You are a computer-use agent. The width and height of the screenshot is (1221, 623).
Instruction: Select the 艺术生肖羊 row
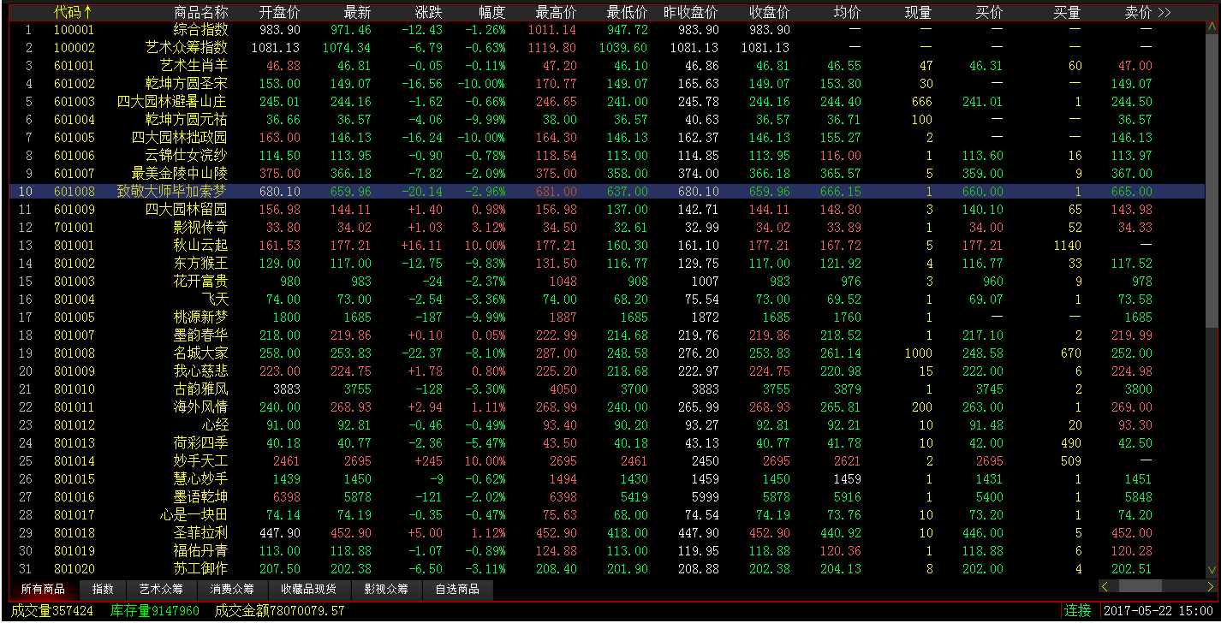(x=607, y=66)
